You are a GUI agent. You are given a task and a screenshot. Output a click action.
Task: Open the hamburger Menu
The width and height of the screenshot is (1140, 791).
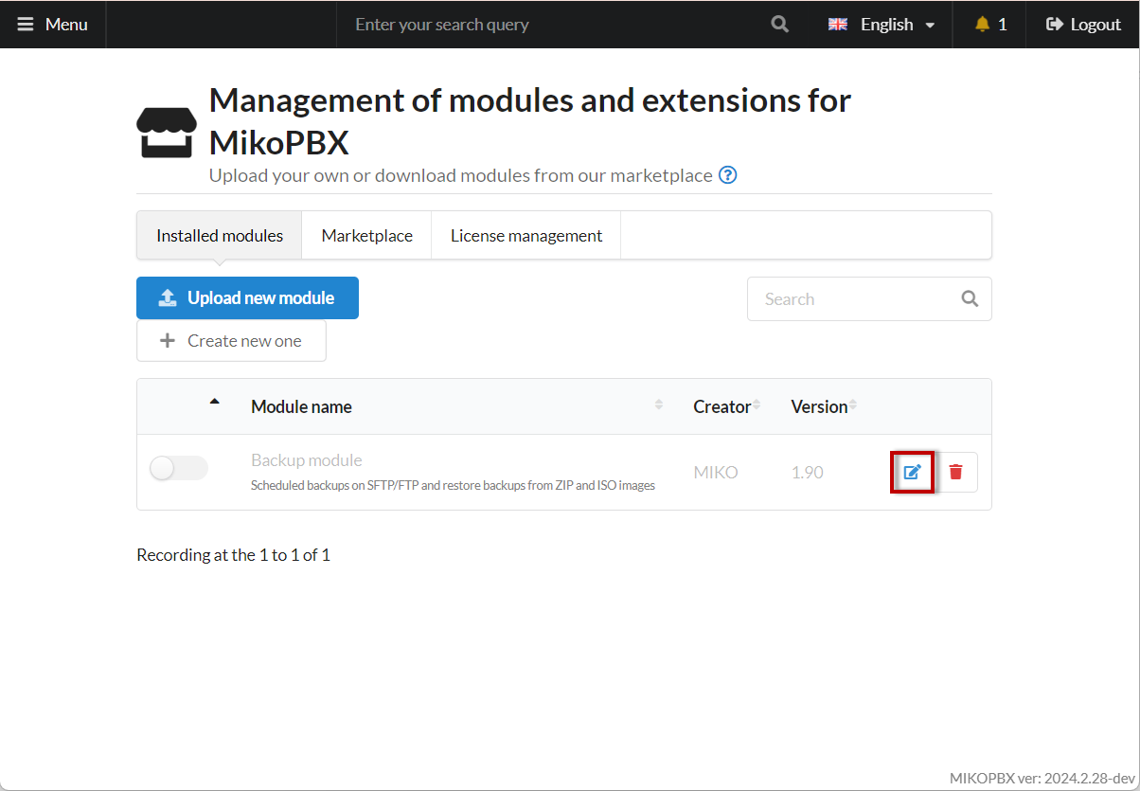[53, 25]
